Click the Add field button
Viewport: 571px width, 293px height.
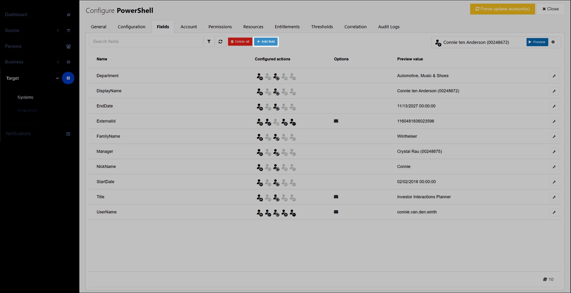tap(266, 42)
